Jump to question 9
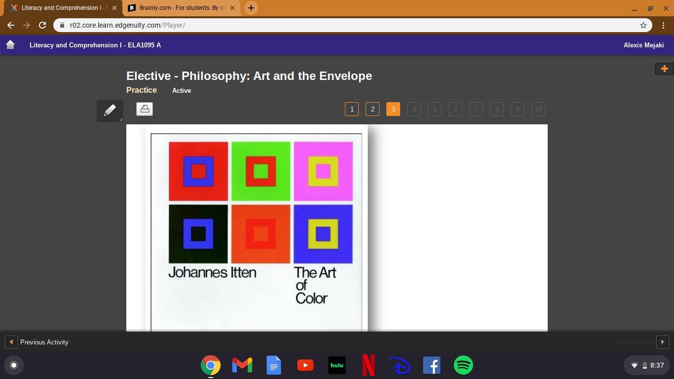The width and height of the screenshot is (674, 379). (518, 109)
